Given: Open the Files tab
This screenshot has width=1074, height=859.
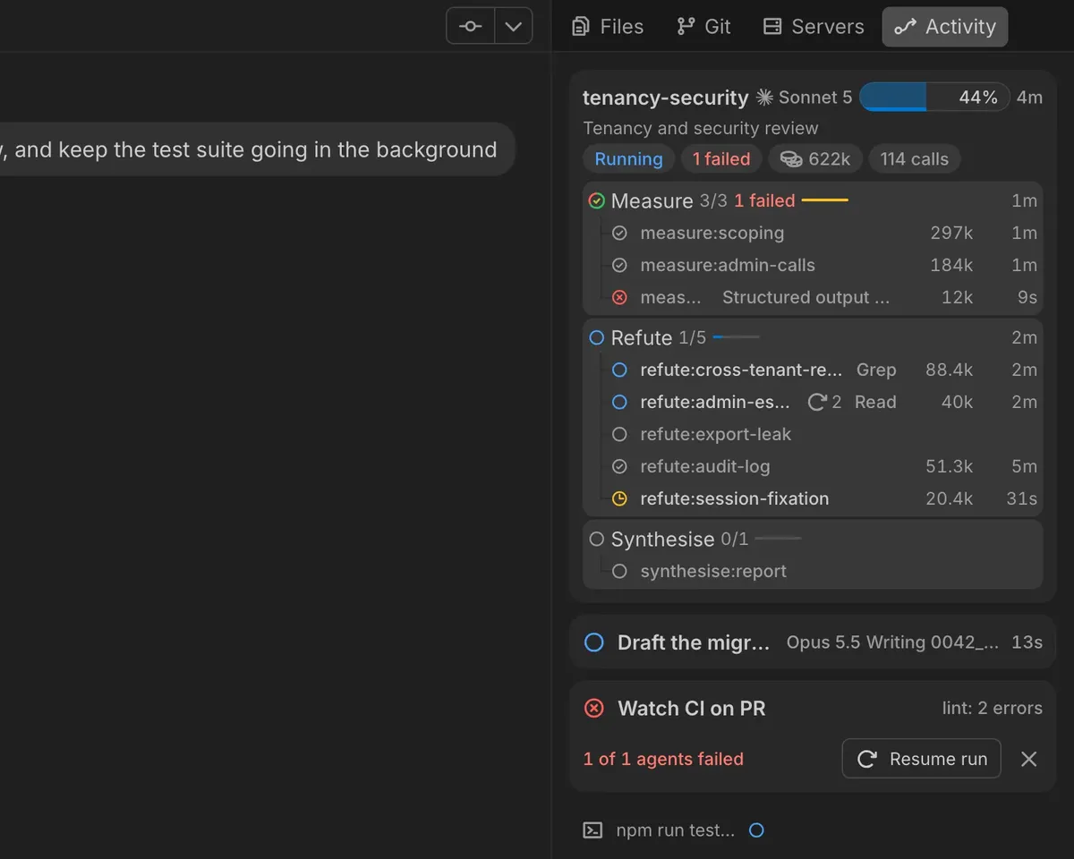Looking at the screenshot, I should click(608, 27).
